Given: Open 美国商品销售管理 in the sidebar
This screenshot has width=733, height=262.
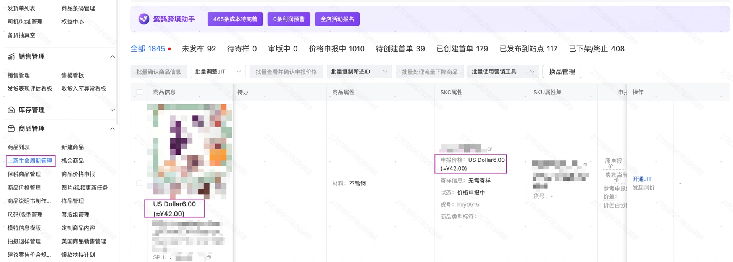Looking at the screenshot, I should (84, 241).
